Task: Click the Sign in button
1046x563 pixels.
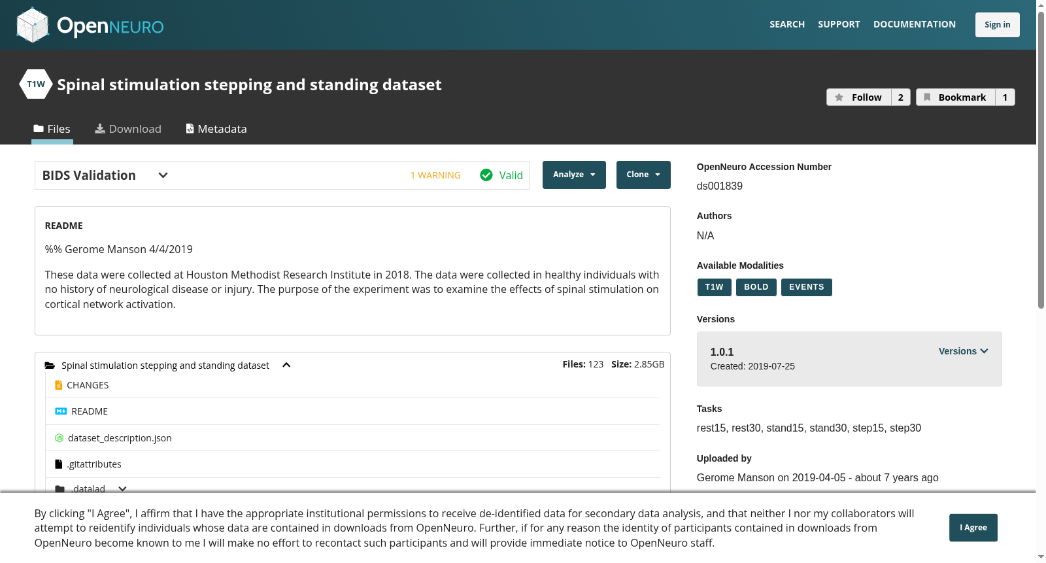Action: 998,25
